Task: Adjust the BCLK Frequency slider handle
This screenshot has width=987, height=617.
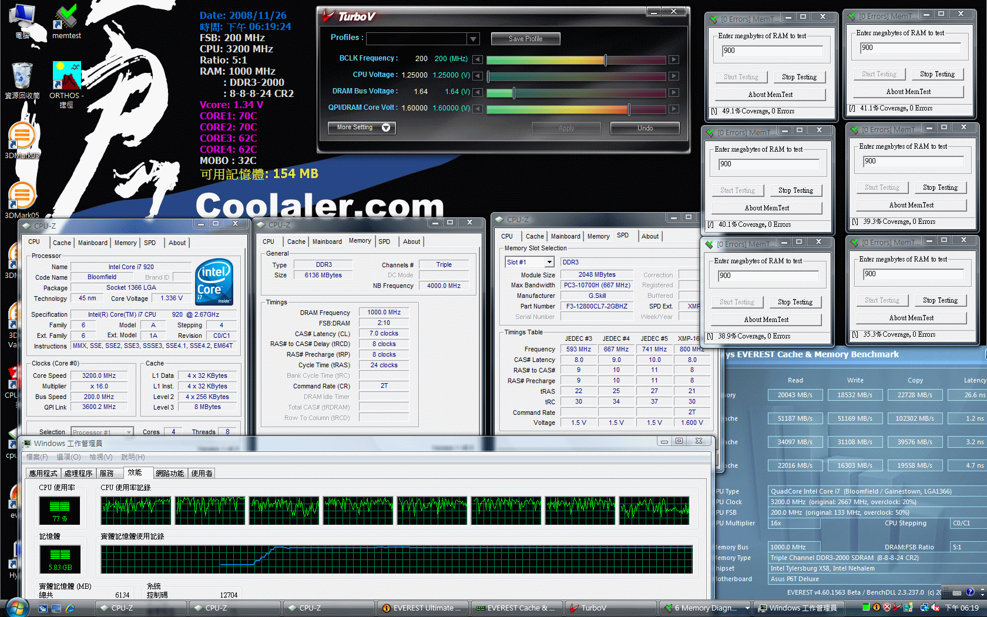Action: [x=605, y=59]
